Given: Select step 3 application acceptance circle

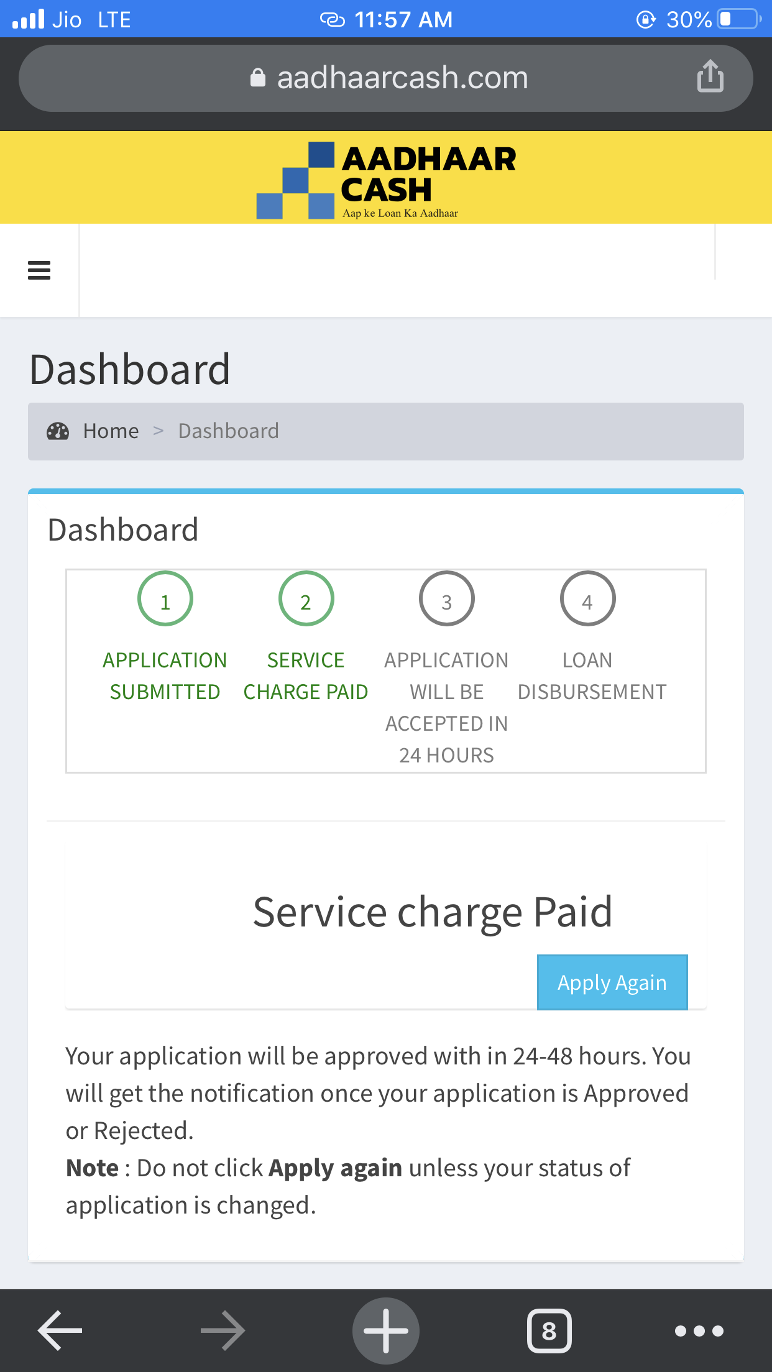Looking at the screenshot, I should [446, 599].
